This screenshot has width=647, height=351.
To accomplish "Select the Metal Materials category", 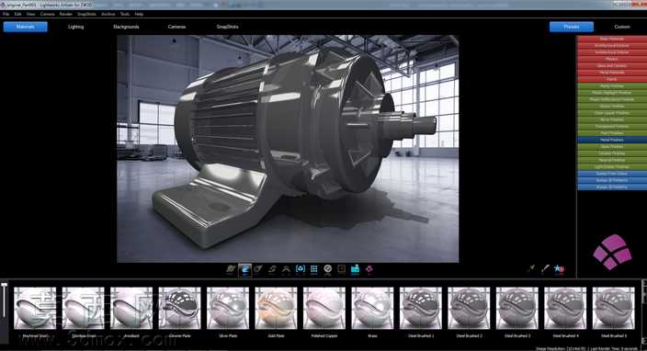I will pyautogui.click(x=611, y=73).
